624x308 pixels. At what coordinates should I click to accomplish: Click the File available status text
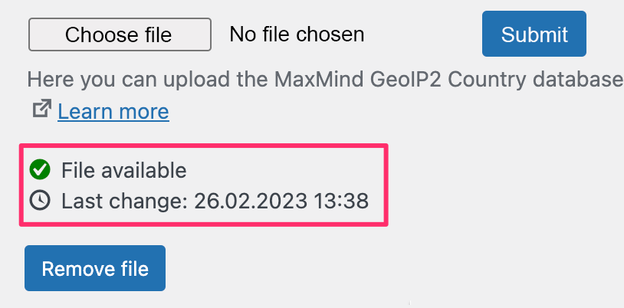click(x=123, y=171)
